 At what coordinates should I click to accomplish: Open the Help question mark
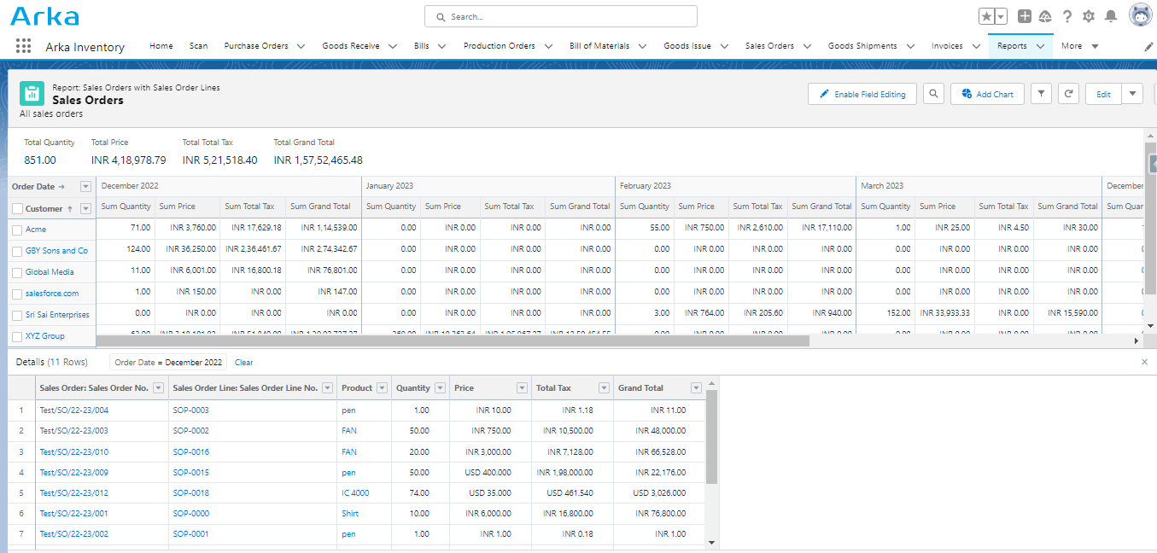pyautogui.click(x=1066, y=15)
